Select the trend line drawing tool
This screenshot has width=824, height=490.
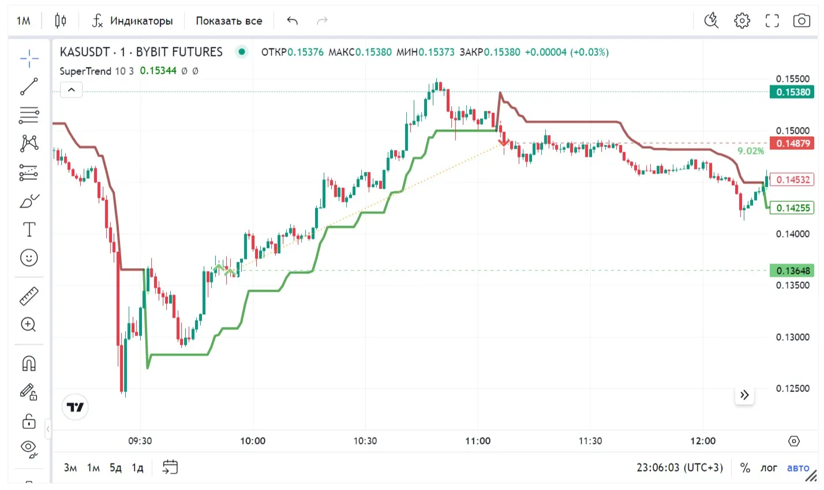coord(29,86)
